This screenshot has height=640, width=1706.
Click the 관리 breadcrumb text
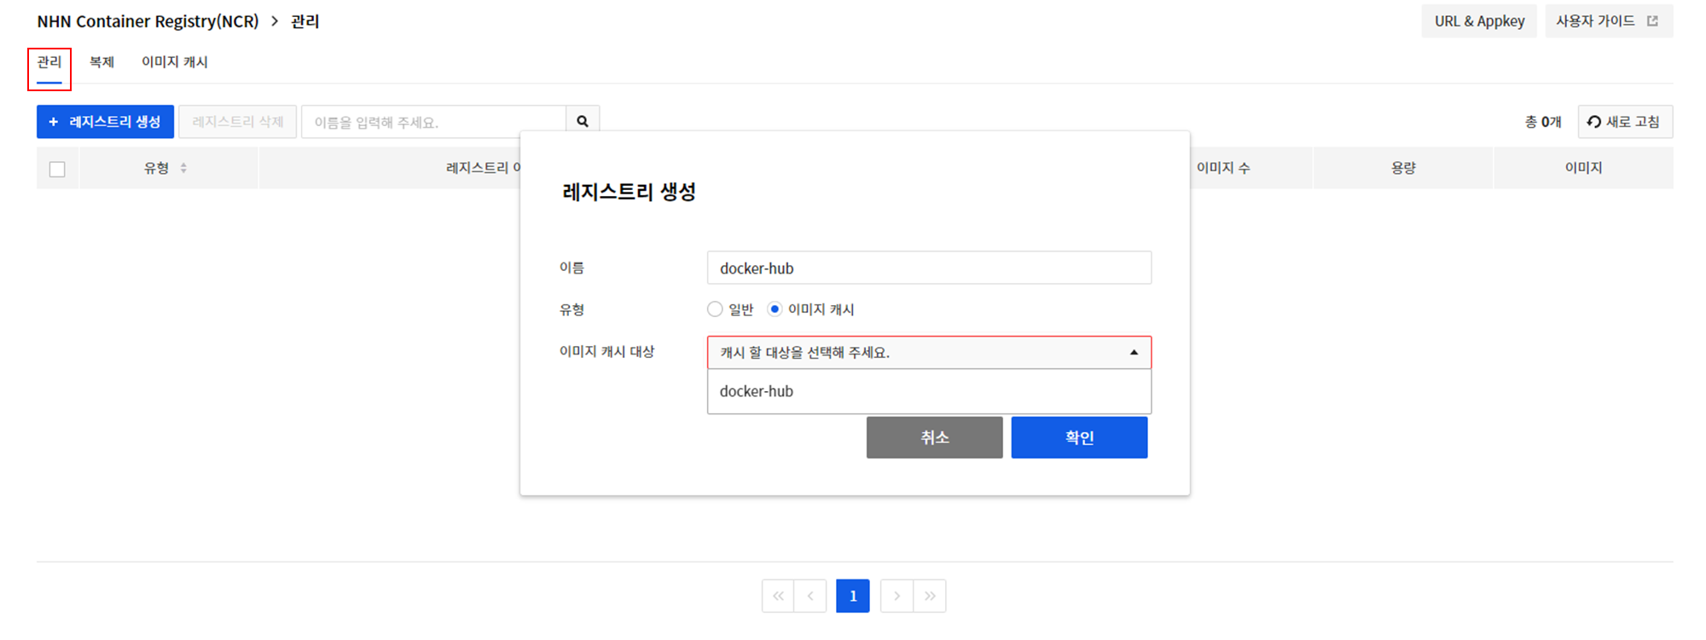pyautogui.click(x=305, y=21)
